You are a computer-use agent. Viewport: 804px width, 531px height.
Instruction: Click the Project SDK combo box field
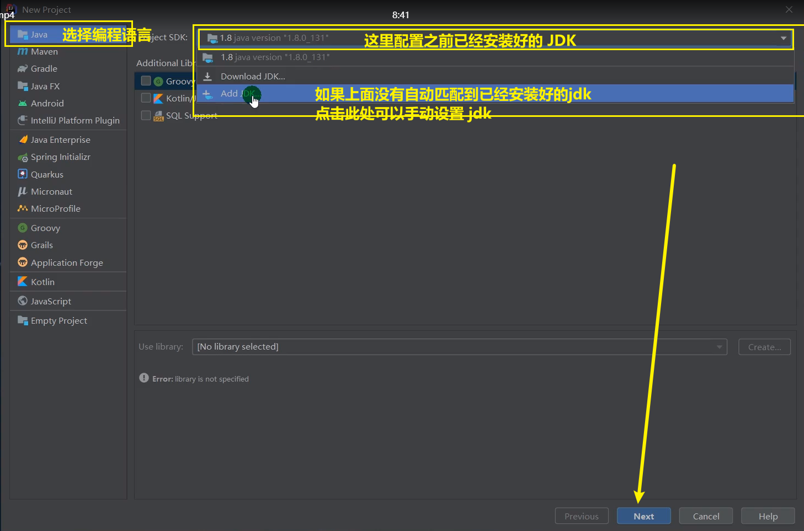pos(495,38)
